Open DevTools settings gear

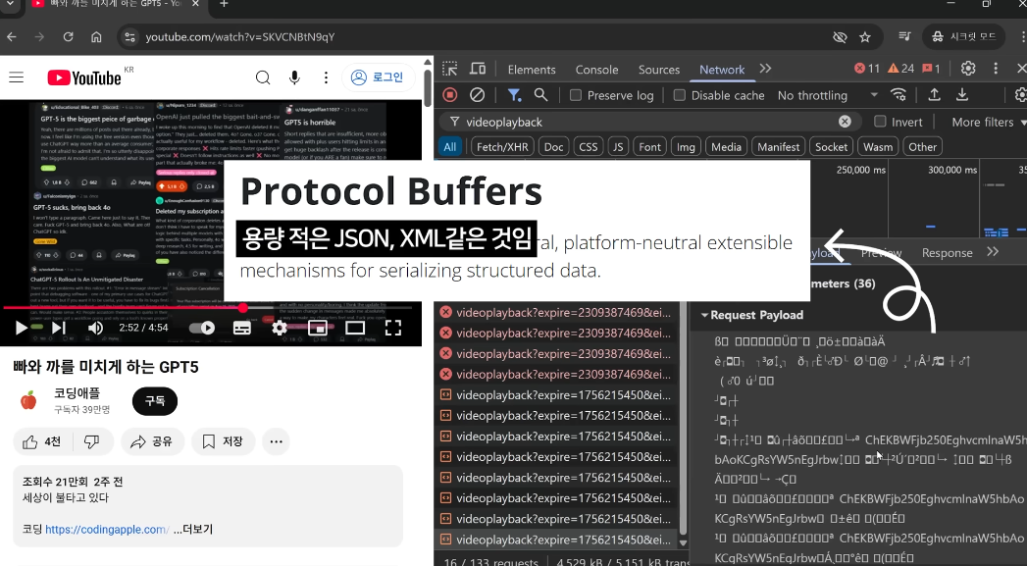(x=968, y=69)
